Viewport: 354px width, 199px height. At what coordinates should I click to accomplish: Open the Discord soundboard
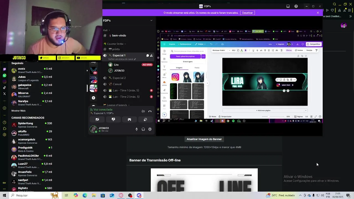click(145, 119)
